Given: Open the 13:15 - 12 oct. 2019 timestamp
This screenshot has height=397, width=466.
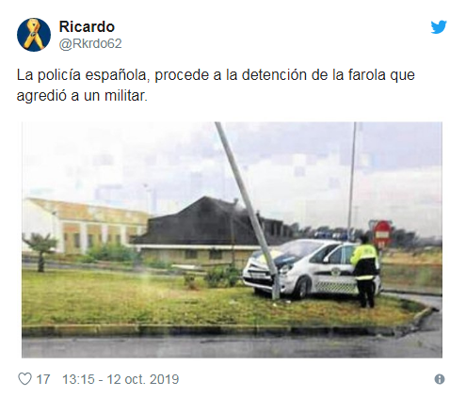Looking at the screenshot, I should pyautogui.click(x=121, y=379).
